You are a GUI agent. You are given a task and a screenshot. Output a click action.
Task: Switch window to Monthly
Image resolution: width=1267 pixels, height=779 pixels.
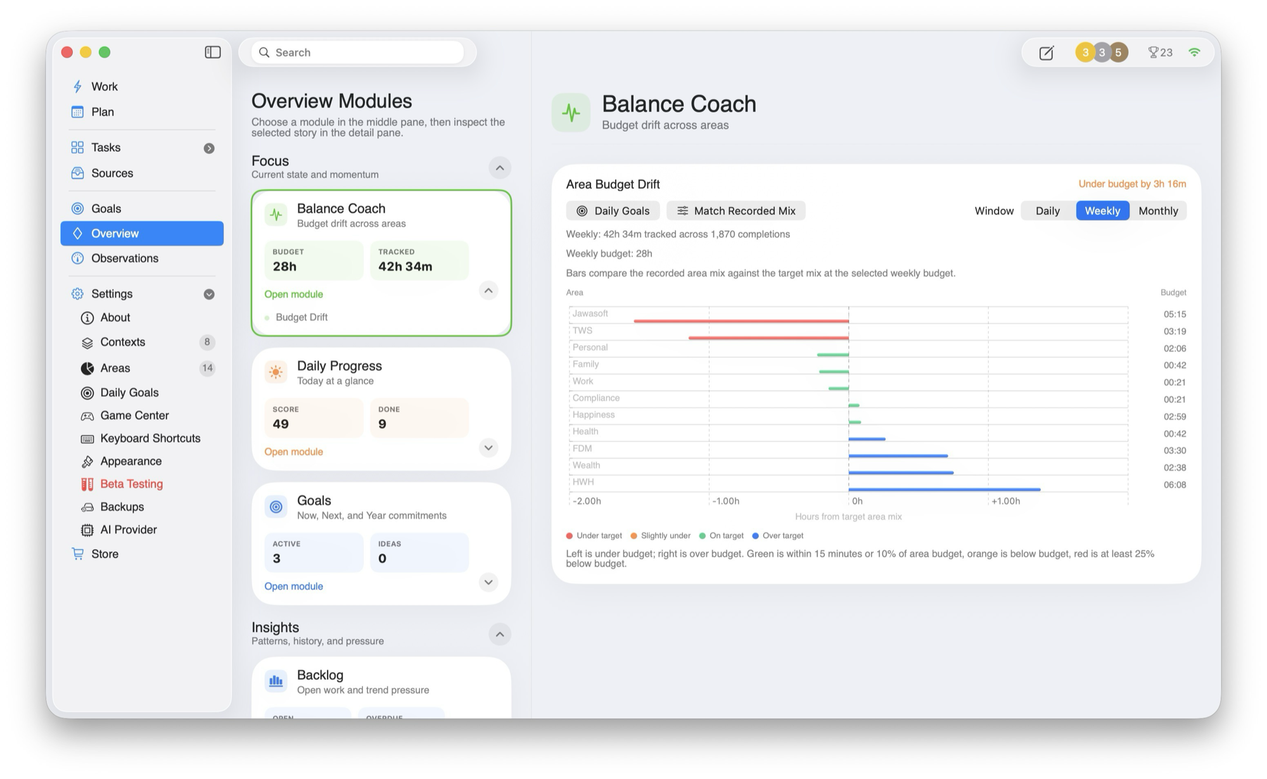pos(1158,211)
